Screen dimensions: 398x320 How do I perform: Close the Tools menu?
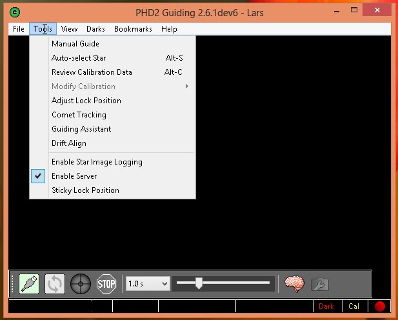[x=43, y=29]
